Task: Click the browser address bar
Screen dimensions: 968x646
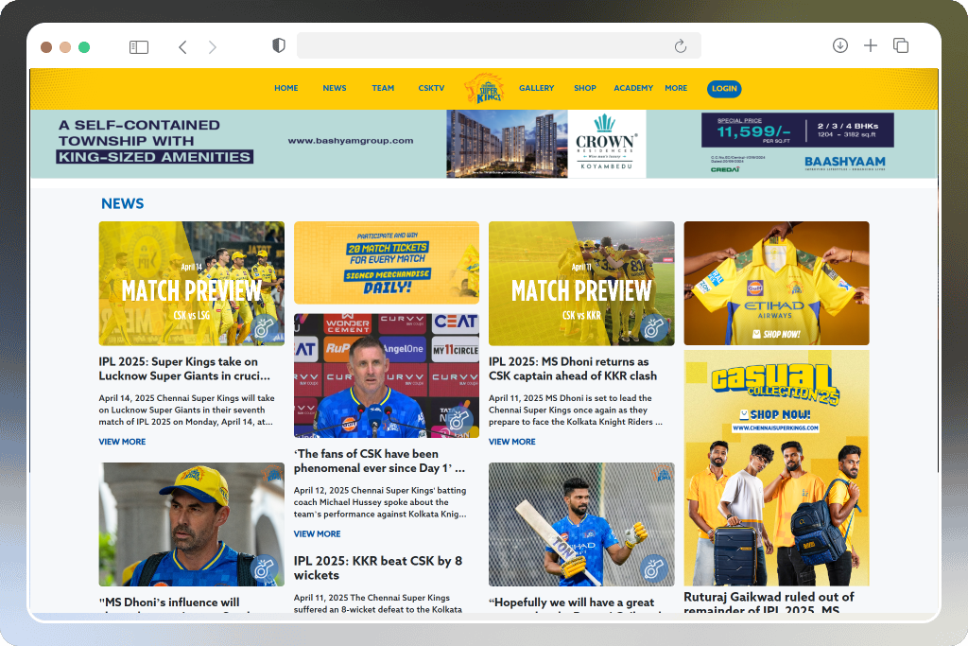Action: [499, 45]
